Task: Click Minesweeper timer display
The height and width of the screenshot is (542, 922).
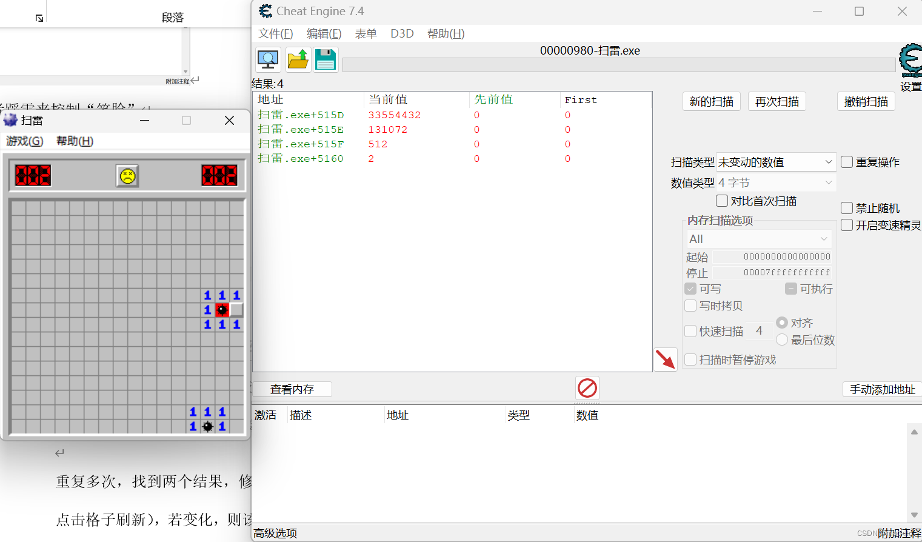Action: click(x=219, y=175)
